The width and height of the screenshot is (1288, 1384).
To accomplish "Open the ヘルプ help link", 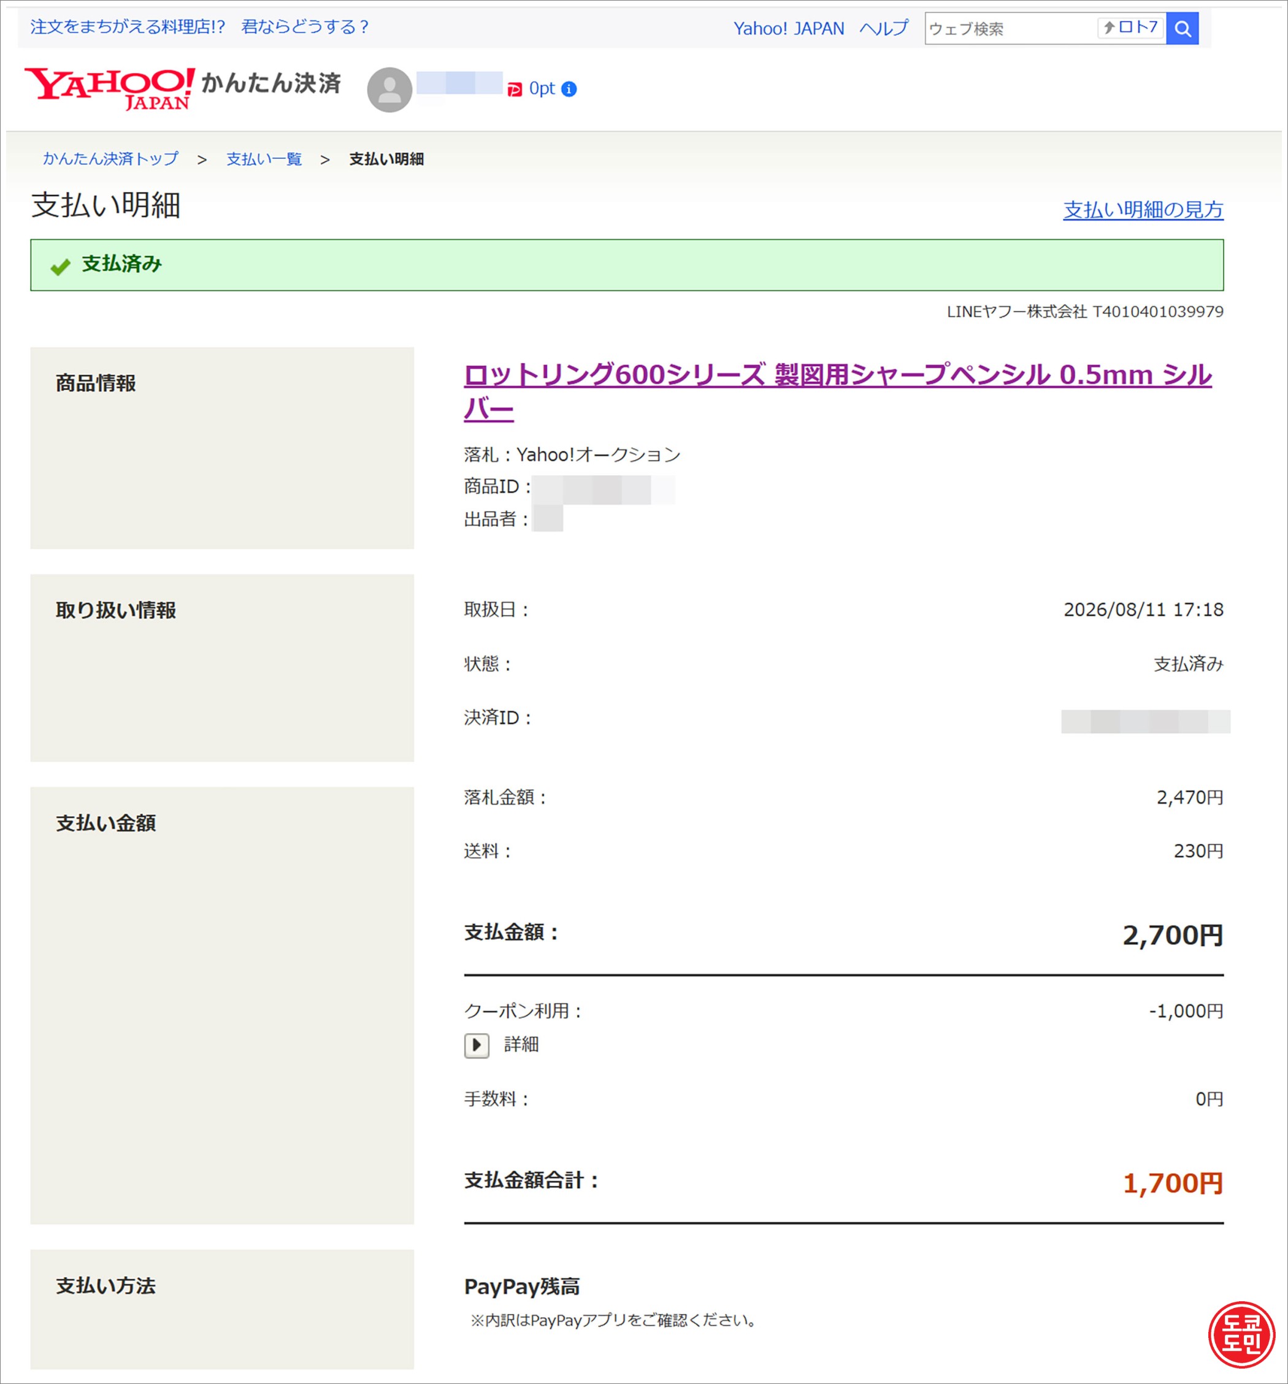I will coord(883,29).
